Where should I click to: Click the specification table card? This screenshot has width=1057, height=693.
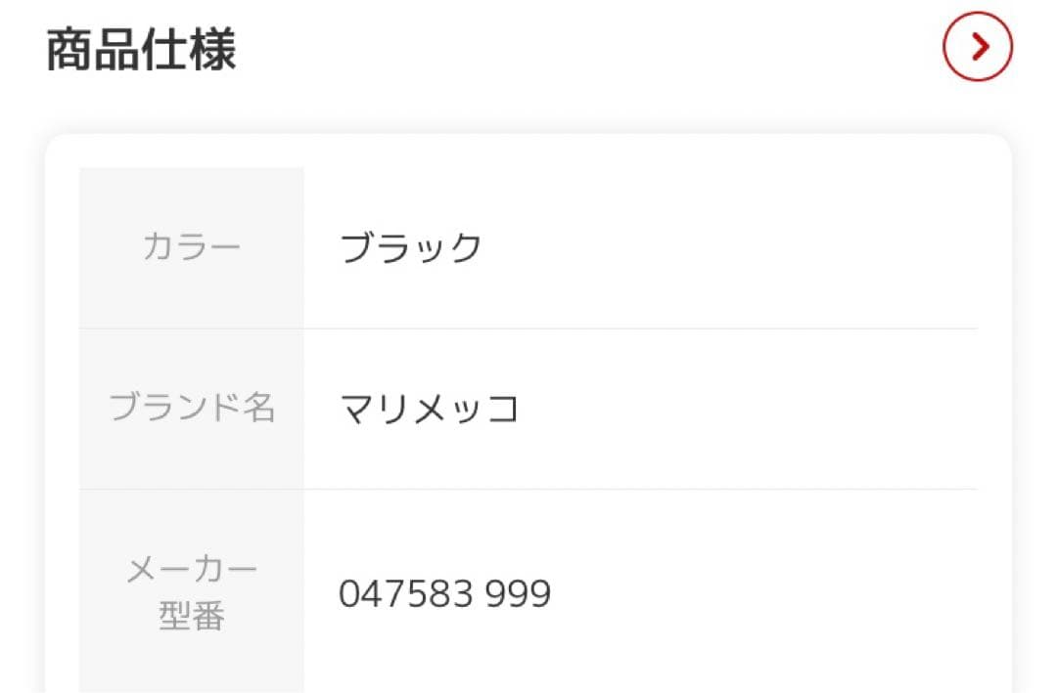(x=528, y=411)
